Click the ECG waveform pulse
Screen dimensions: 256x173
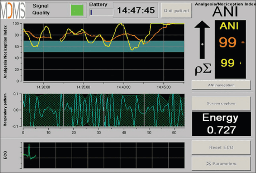[x=29, y=151]
